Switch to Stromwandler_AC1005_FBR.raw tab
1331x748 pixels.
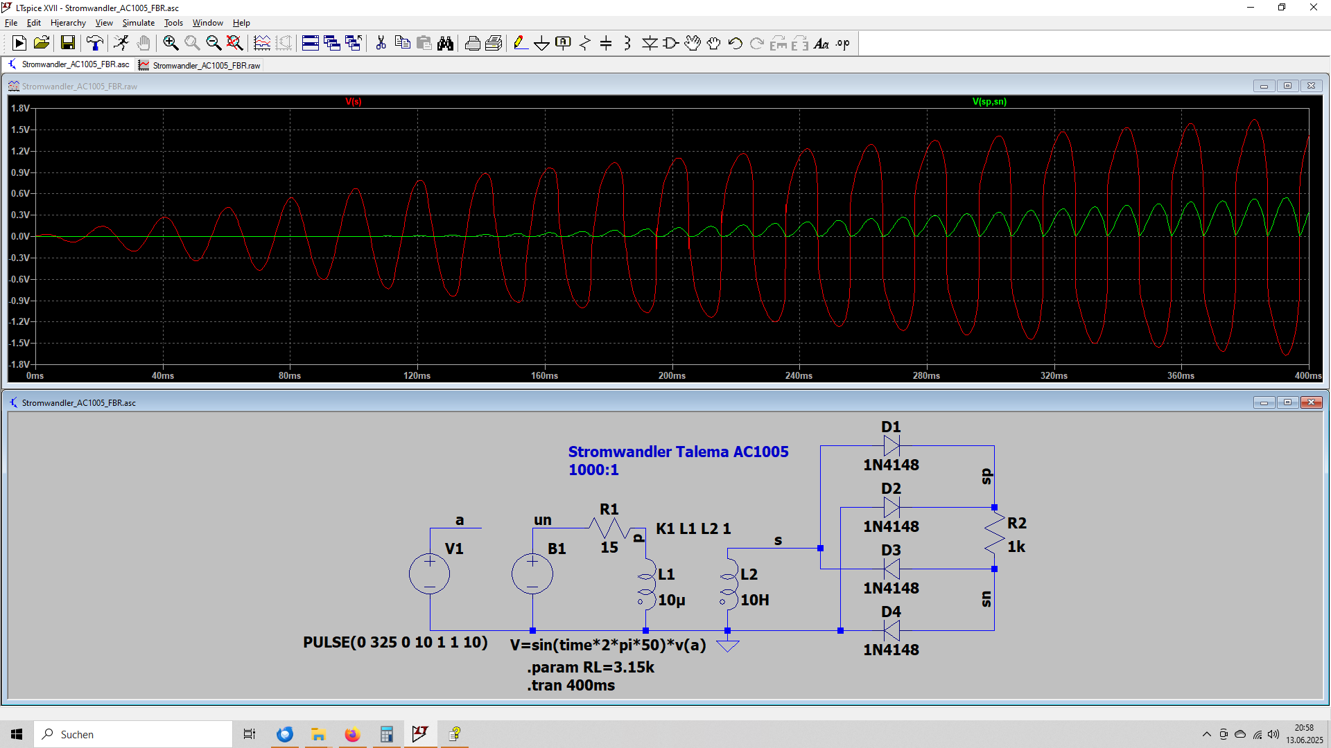click(206, 66)
